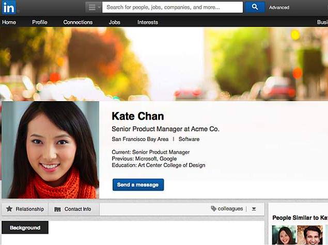
Task: Go to Home in the navigation bar
Action: pos(9,22)
